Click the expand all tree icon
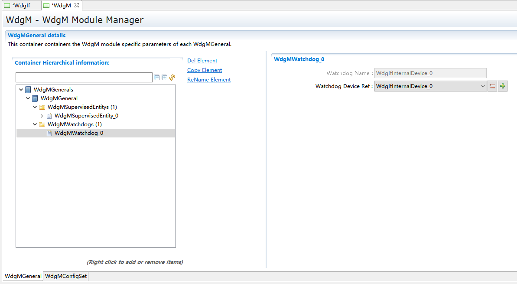 click(164, 78)
